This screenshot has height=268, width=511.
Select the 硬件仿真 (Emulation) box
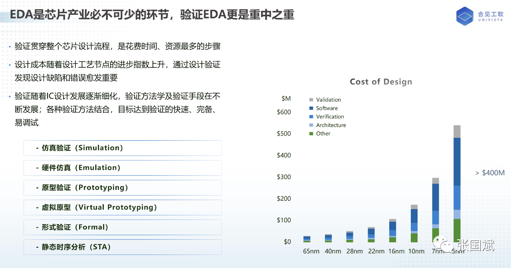point(123,168)
